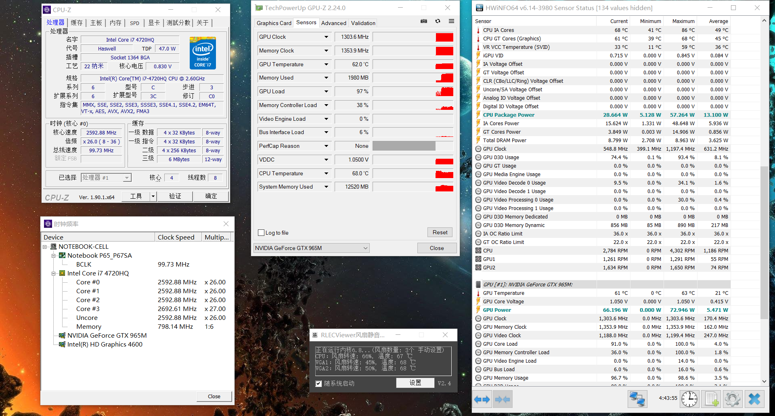Switch to the 缓存 tab in CPU-Z
Screen dimensions: 775x416
77,23
